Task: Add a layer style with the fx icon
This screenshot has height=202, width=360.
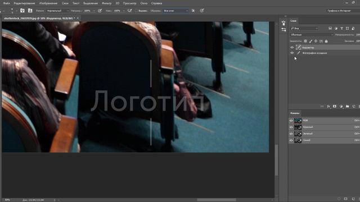Action: tap(328, 107)
